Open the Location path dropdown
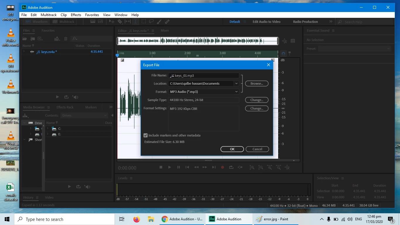 (236, 83)
